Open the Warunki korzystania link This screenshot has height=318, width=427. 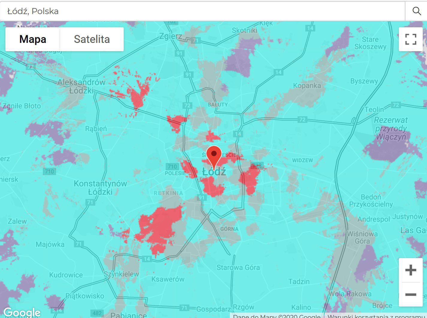[377, 316]
